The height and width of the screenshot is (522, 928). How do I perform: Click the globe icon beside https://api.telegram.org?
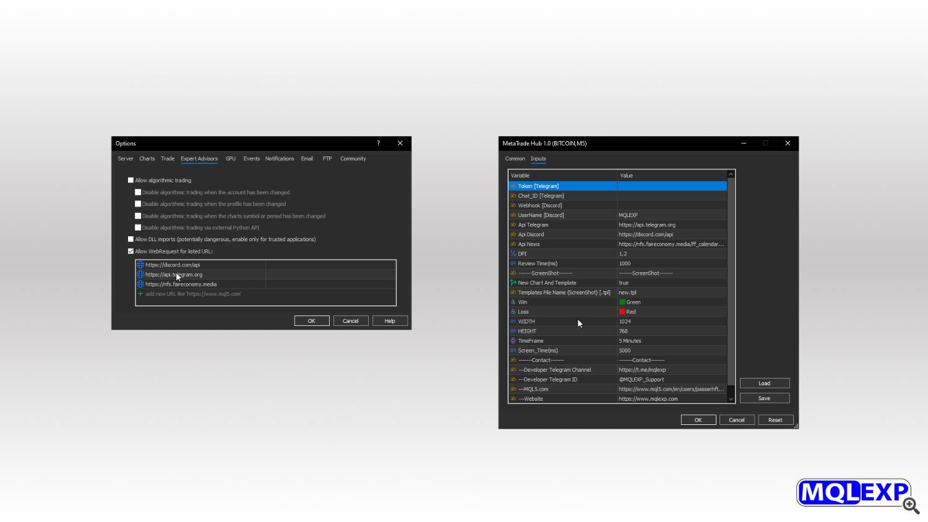[140, 275]
